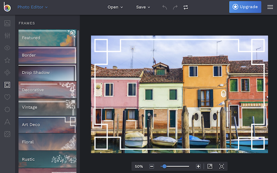The height and width of the screenshot is (173, 277).
Task: Select the Text tool icon
Action: click(7, 122)
